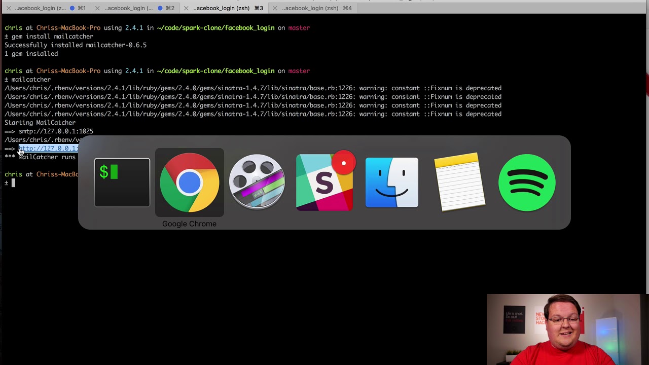Close terminal tab ⌘3
The width and height of the screenshot is (649, 365).
click(186, 8)
